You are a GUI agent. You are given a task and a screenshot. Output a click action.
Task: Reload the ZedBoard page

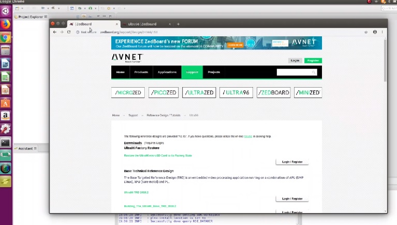pos(69,32)
